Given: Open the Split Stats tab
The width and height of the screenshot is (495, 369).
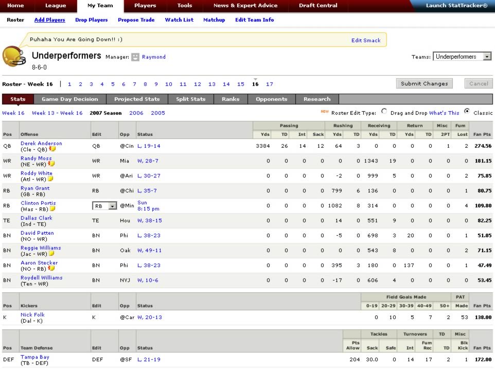Looking at the screenshot, I should [191, 99].
